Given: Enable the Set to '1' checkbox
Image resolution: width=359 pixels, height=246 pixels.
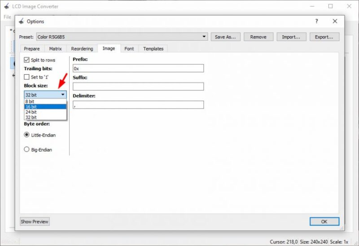Looking at the screenshot, I should pos(26,77).
